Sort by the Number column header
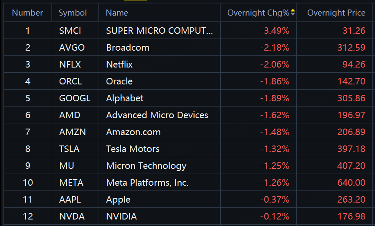 pyautogui.click(x=27, y=13)
